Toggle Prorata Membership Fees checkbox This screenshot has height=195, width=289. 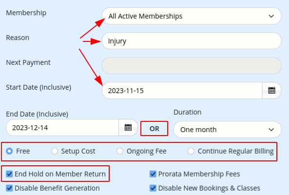click(153, 174)
